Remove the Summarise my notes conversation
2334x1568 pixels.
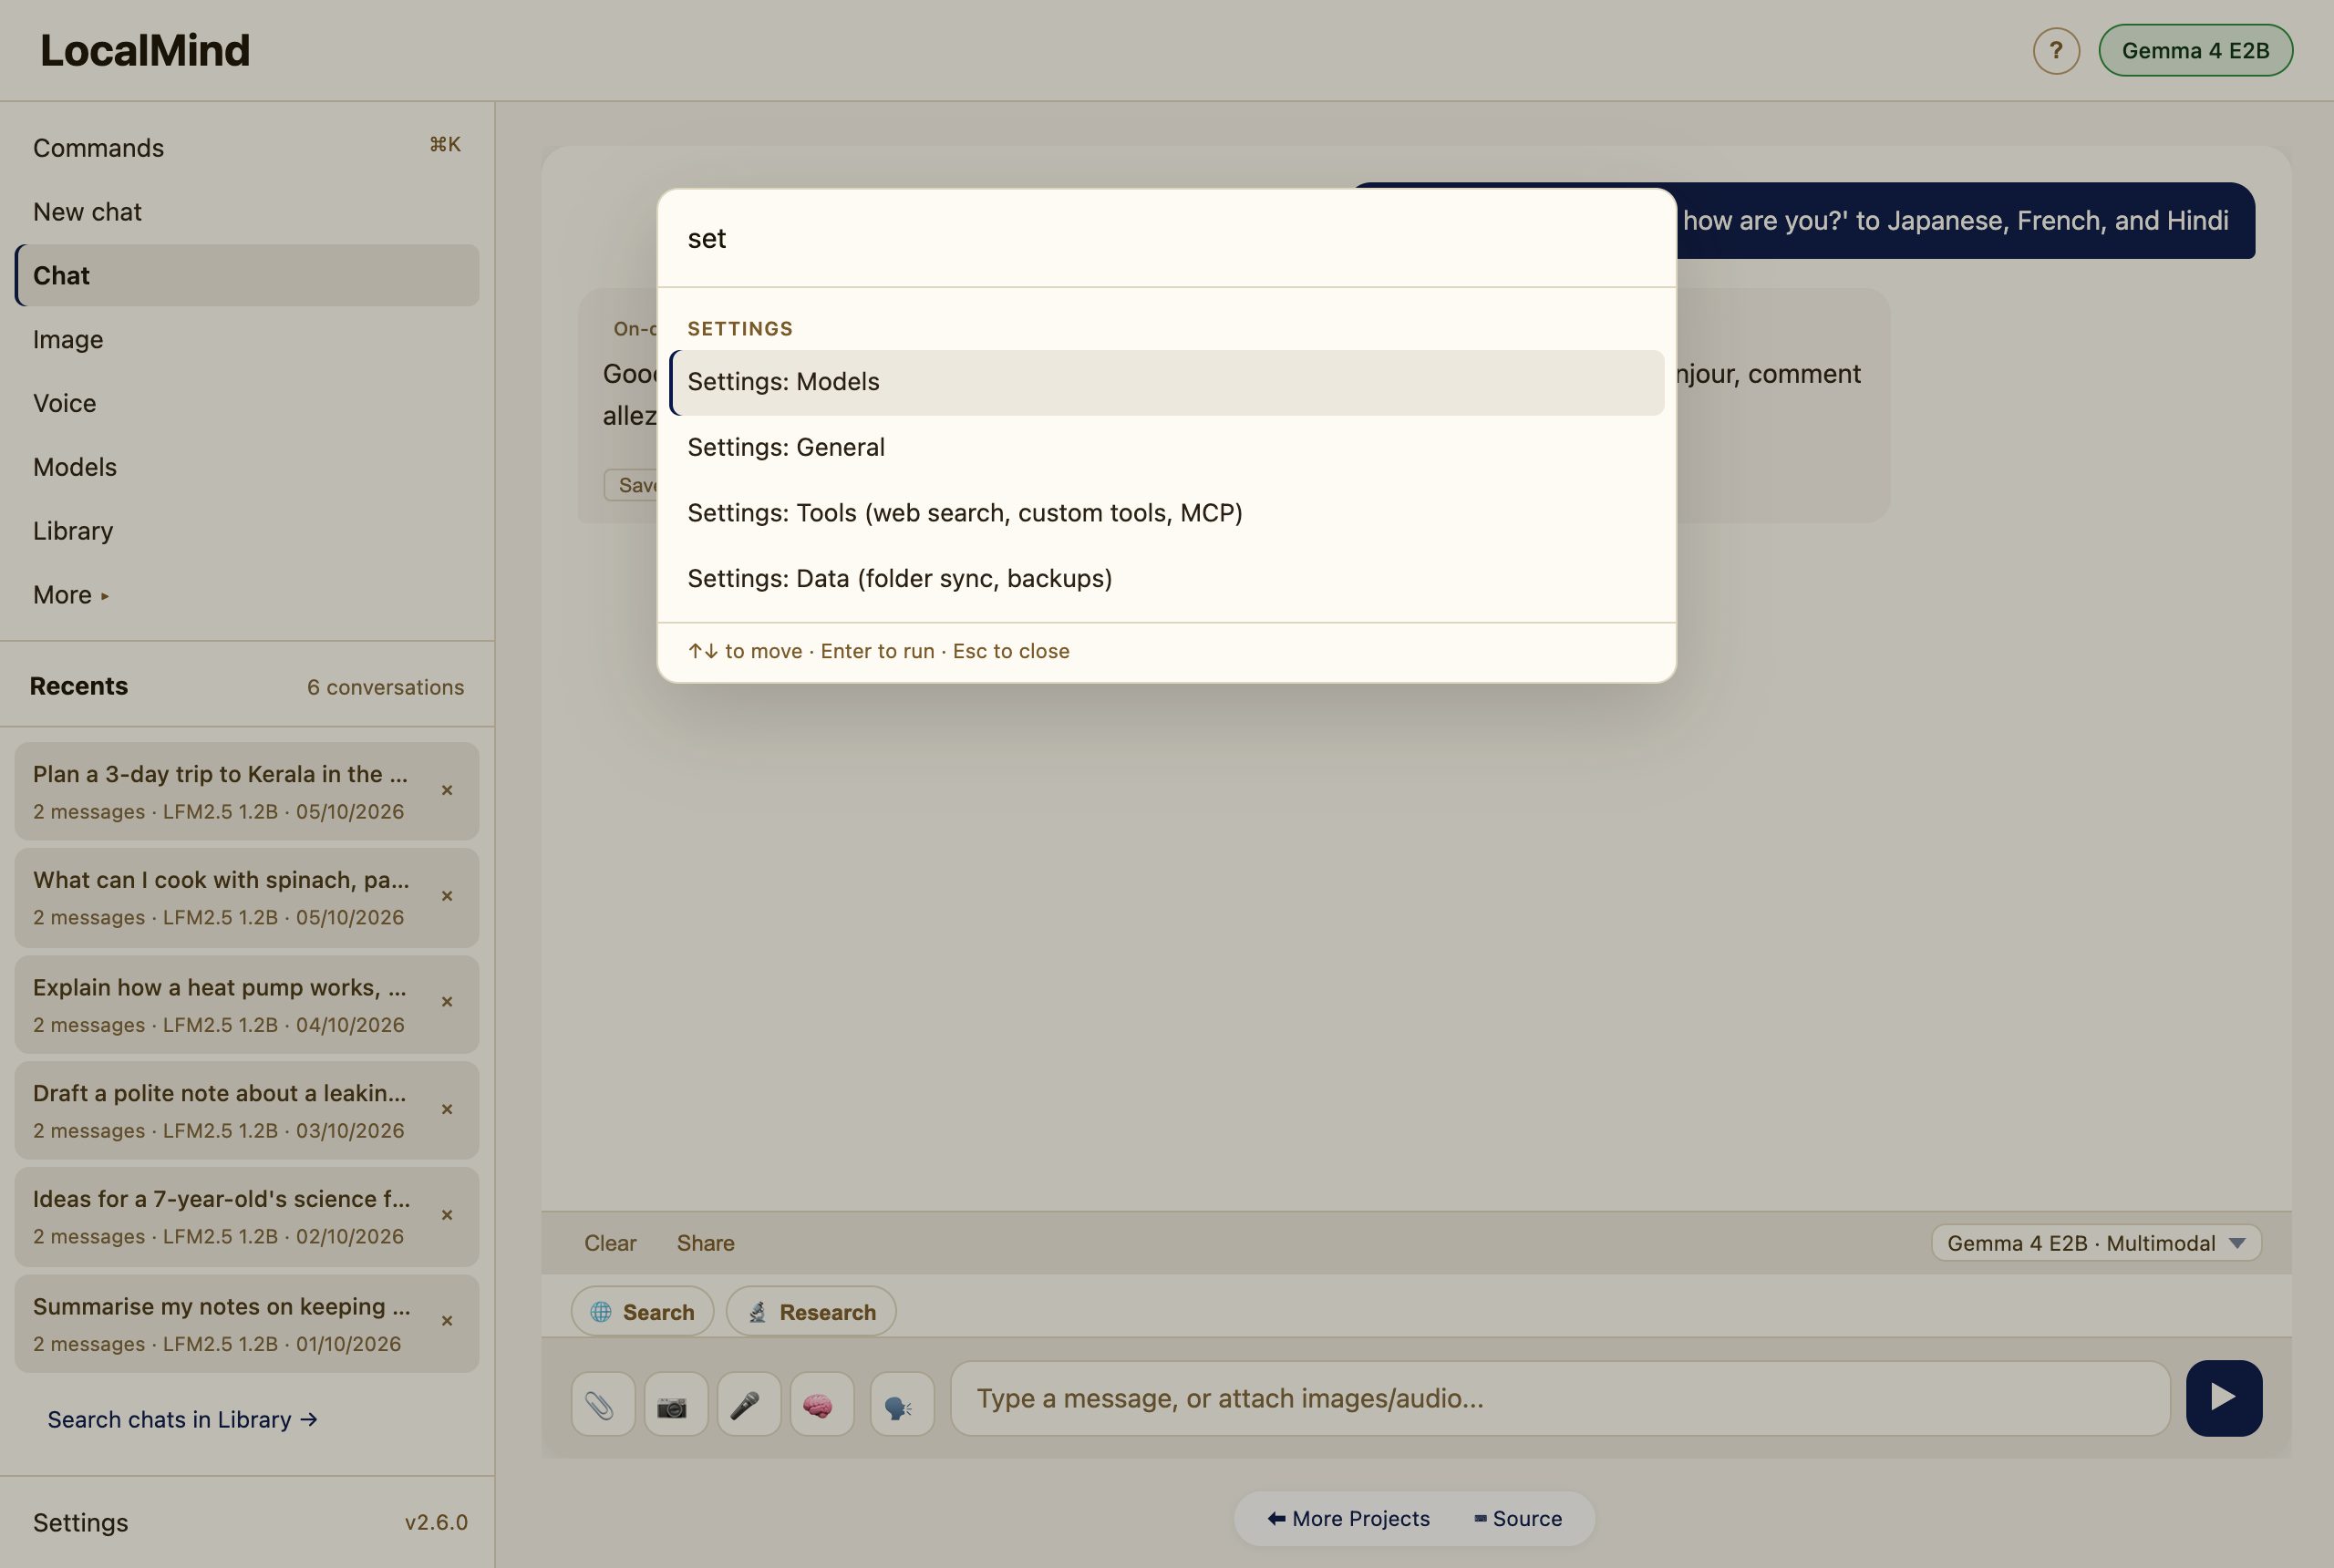coord(447,1321)
